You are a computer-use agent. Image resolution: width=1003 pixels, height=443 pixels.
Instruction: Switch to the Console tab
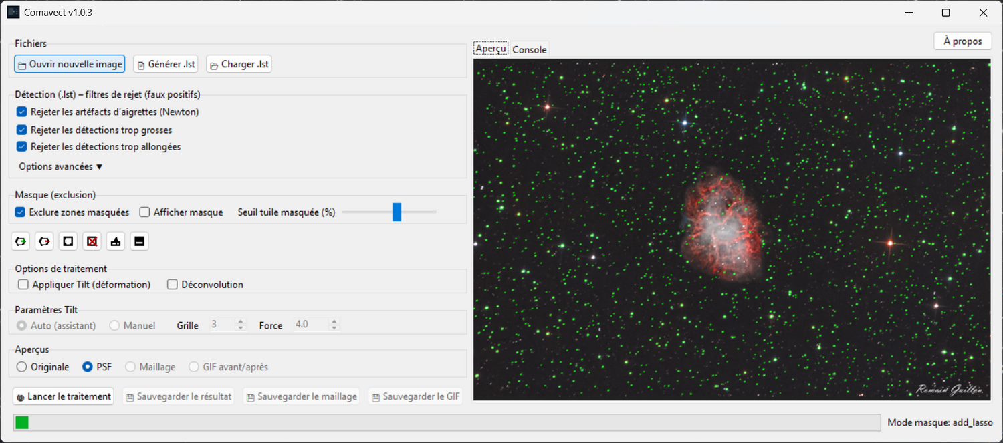529,49
